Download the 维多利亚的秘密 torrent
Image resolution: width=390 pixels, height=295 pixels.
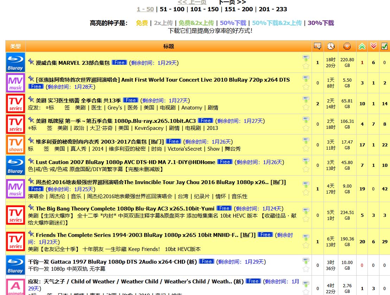point(306,140)
